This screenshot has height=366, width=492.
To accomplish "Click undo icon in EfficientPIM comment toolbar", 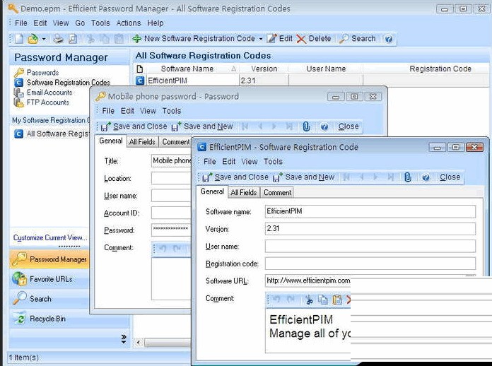I will 276,300.
